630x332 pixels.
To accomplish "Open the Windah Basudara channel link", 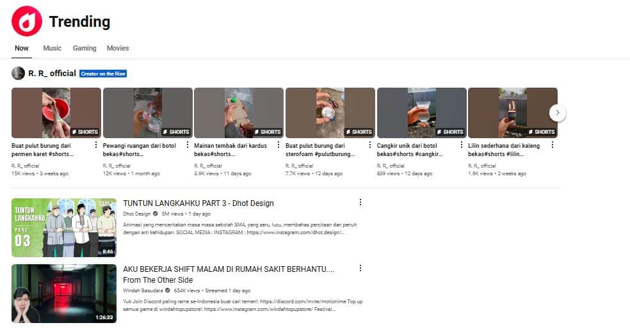I will [x=143, y=290].
